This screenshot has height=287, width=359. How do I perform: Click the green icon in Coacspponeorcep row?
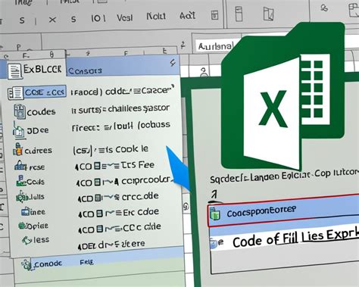(x=215, y=214)
